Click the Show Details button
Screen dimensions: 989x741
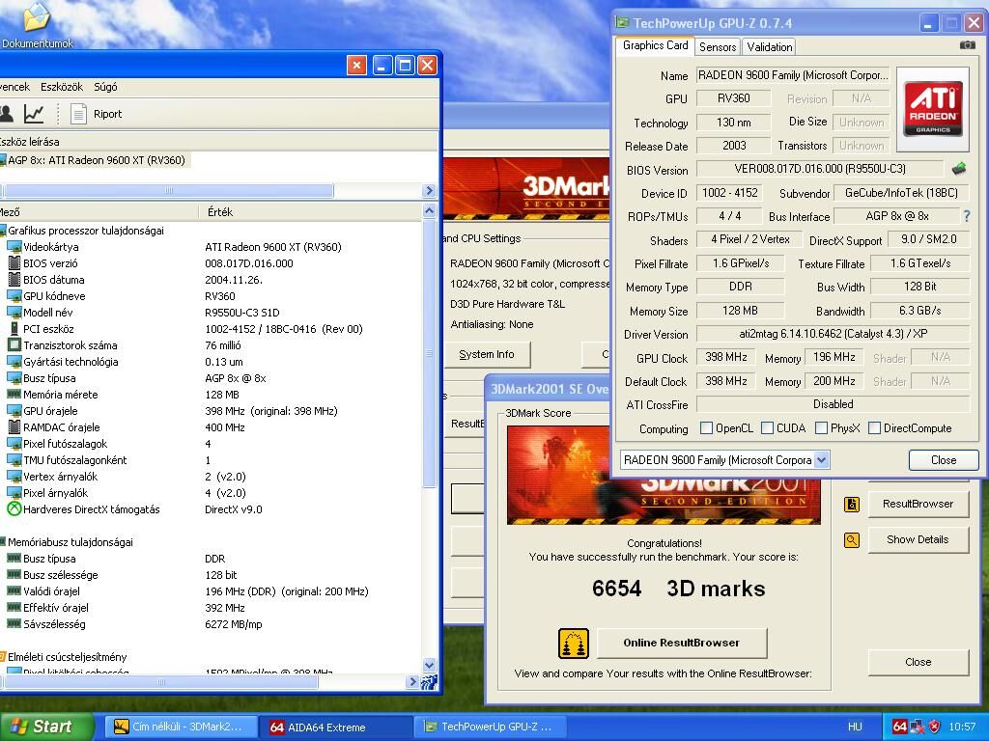[x=918, y=539]
